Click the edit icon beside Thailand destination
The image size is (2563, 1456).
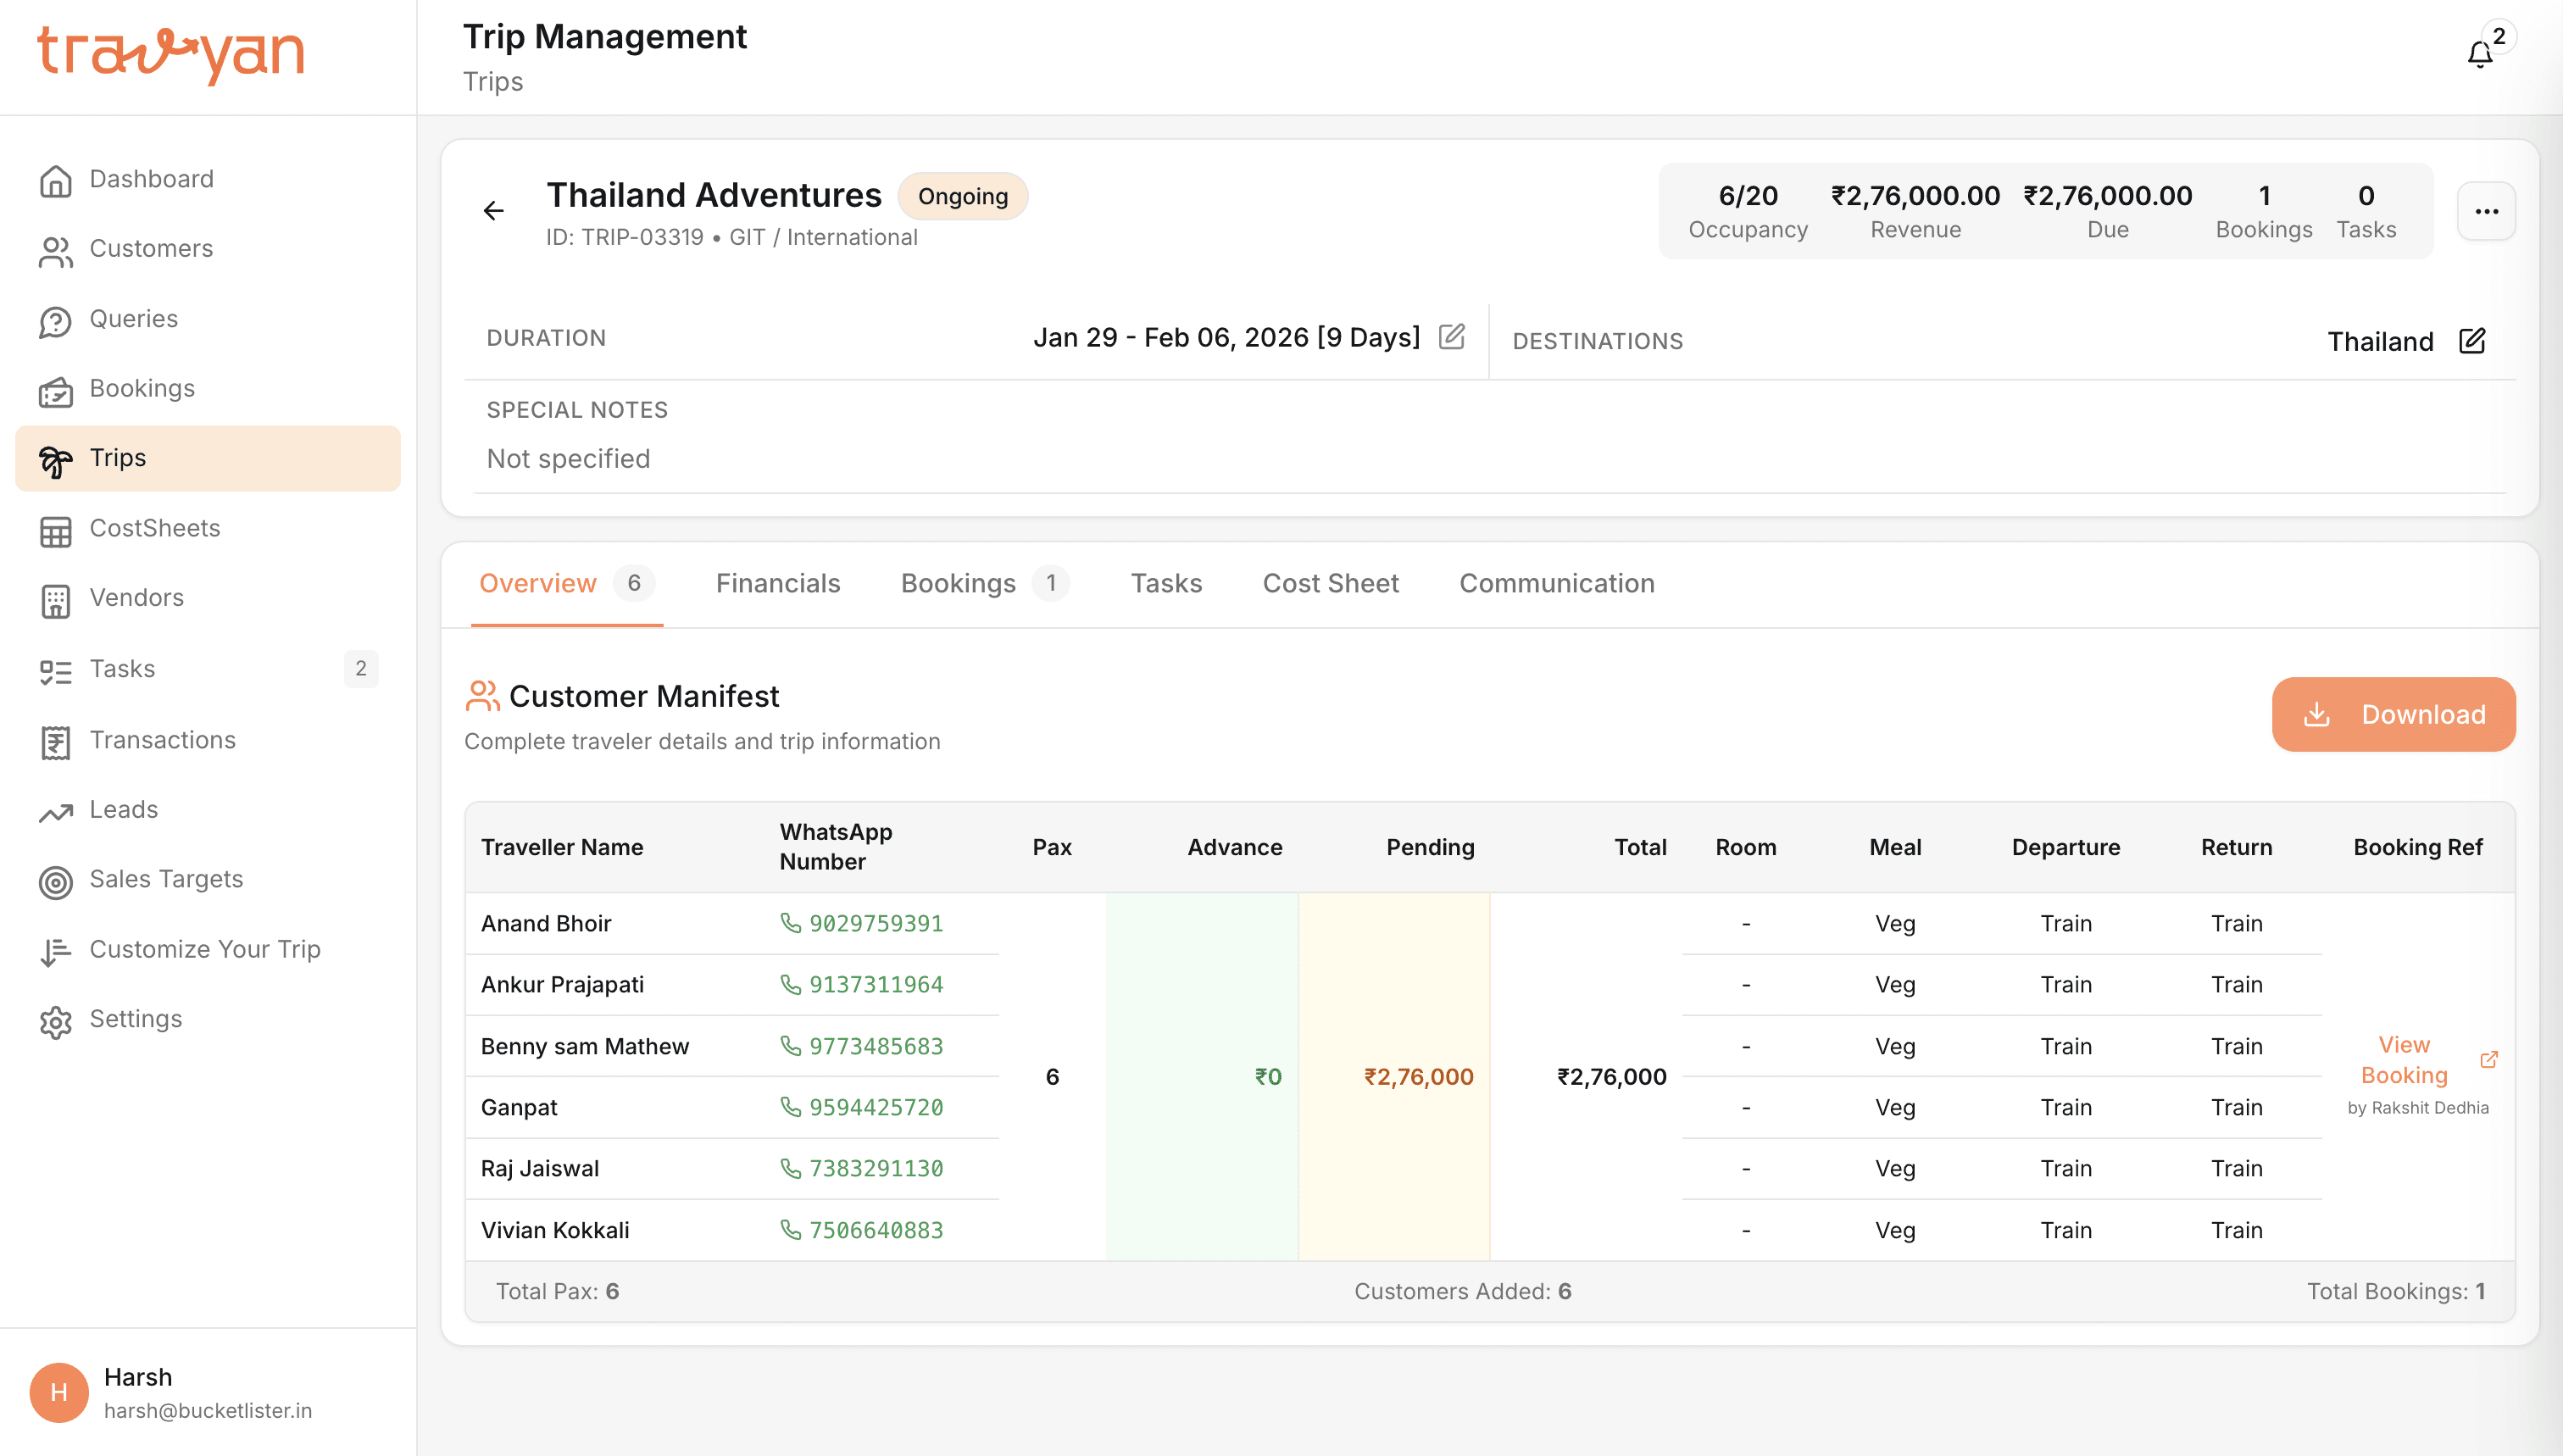[x=2472, y=341]
